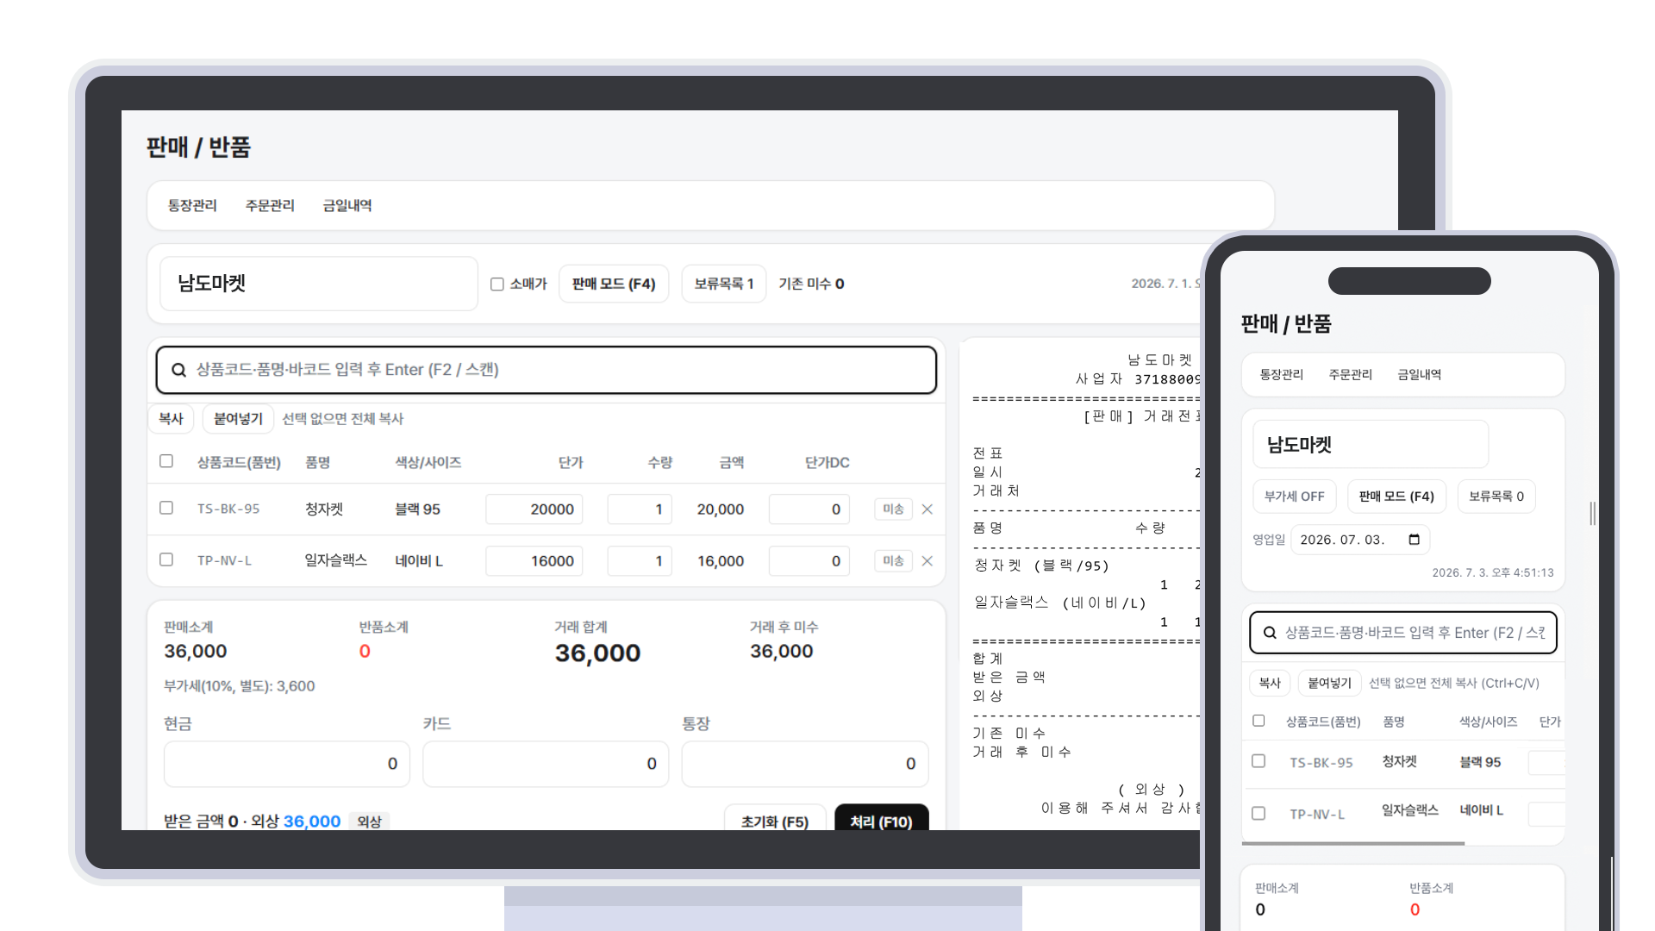Screen dimensions: 1655x931
Task: Mark the 청자켓 row as 미송
Action: (893, 509)
